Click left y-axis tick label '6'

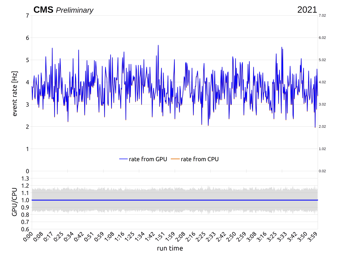tap(28, 38)
